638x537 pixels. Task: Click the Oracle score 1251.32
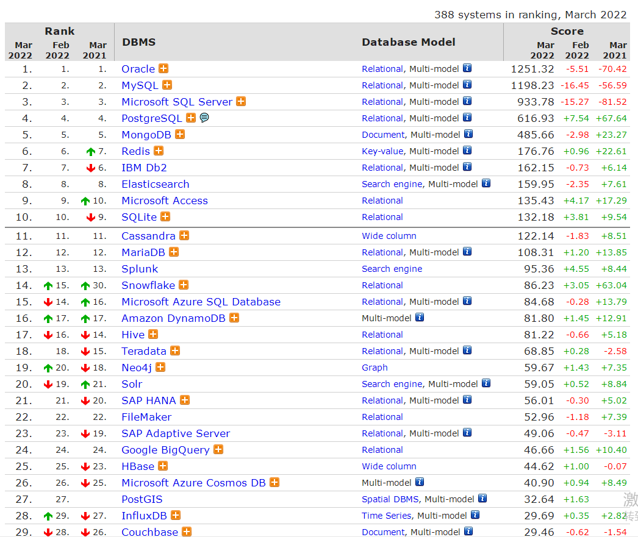click(x=532, y=69)
